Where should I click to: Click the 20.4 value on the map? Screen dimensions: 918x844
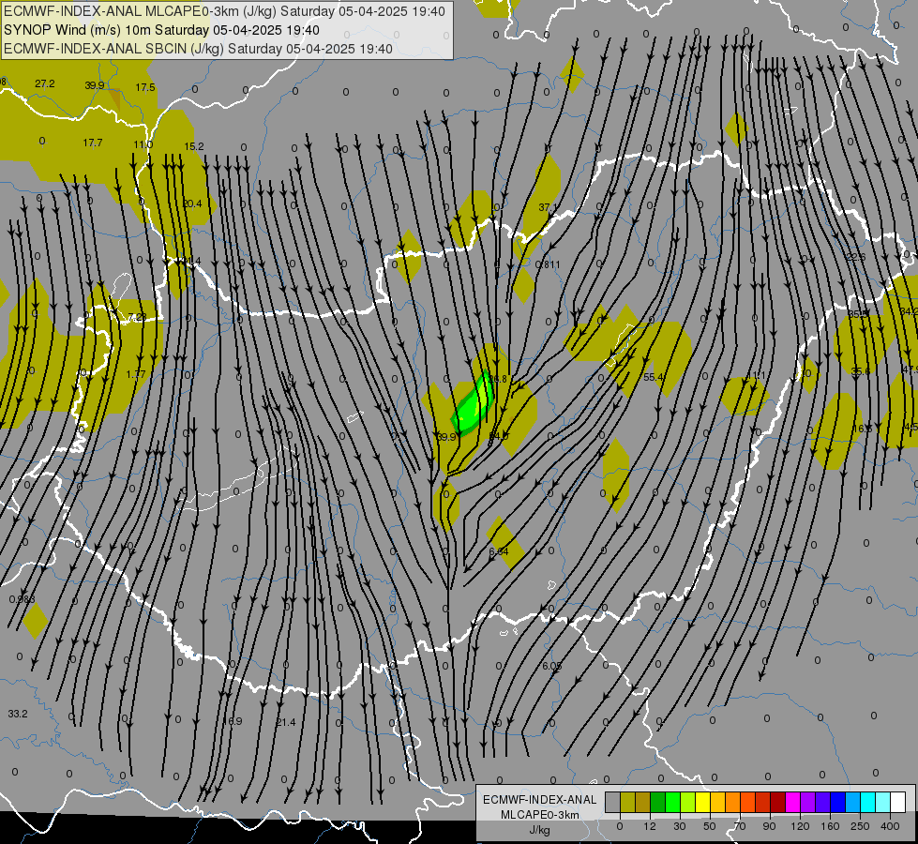click(x=192, y=203)
